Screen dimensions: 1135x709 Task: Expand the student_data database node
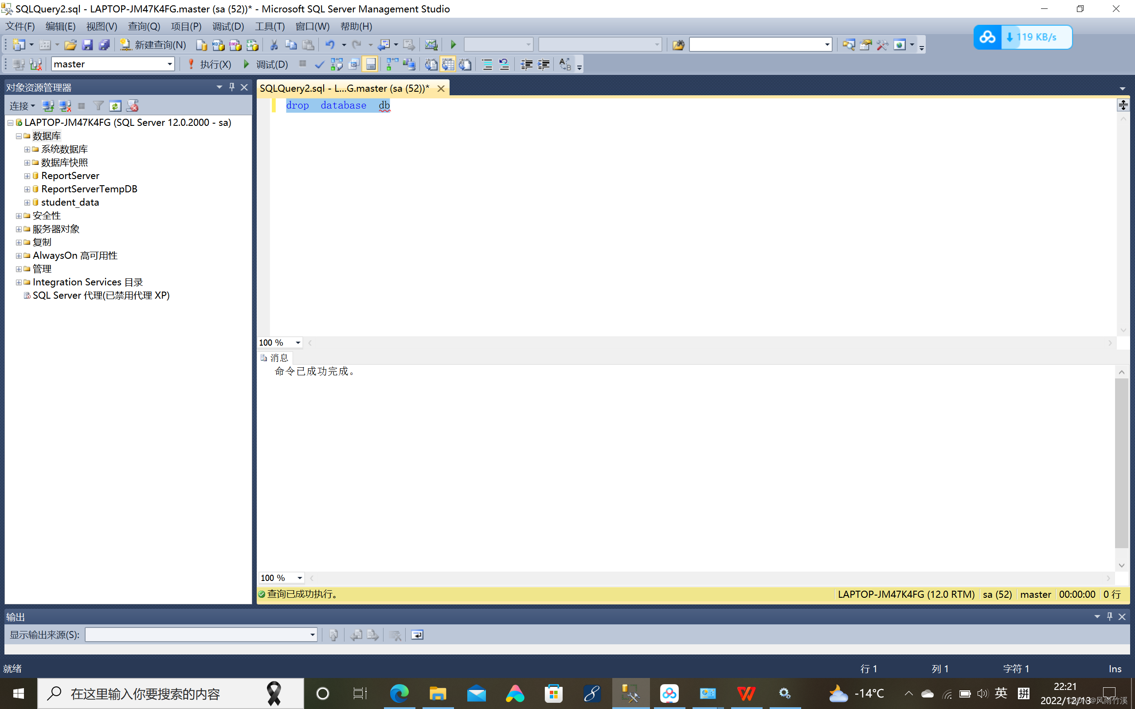tap(27, 202)
